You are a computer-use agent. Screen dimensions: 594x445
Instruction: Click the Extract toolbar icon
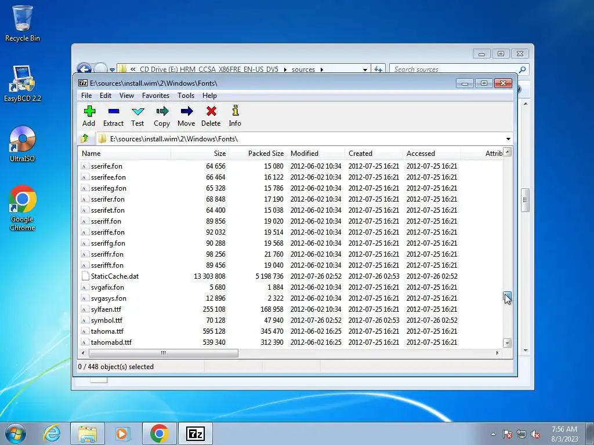point(113,111)
